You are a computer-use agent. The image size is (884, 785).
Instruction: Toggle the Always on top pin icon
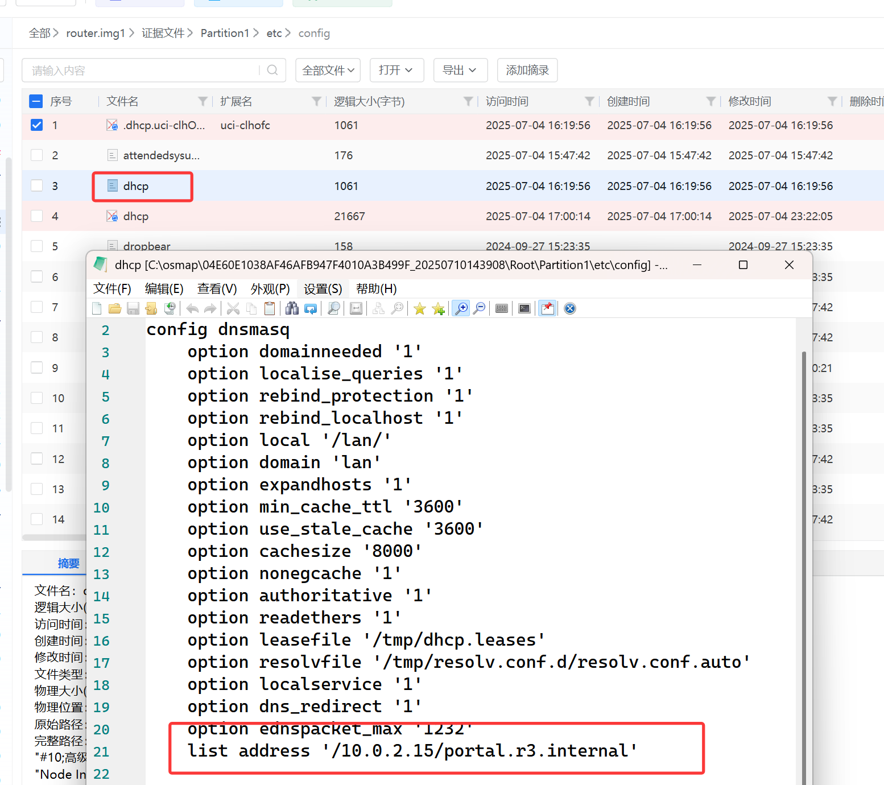pyautogui.click(x=547, y=308)
